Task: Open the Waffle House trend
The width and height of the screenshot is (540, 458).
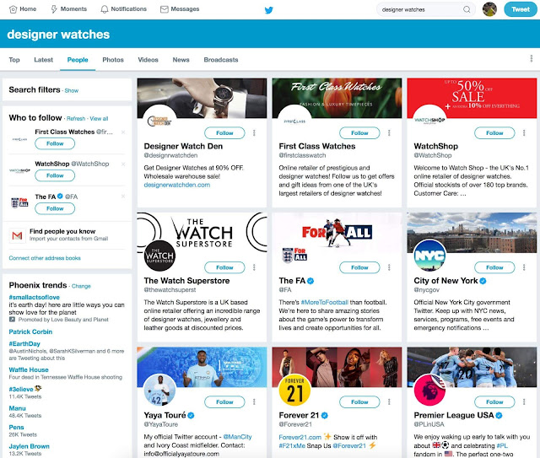Action: (29, 369)
